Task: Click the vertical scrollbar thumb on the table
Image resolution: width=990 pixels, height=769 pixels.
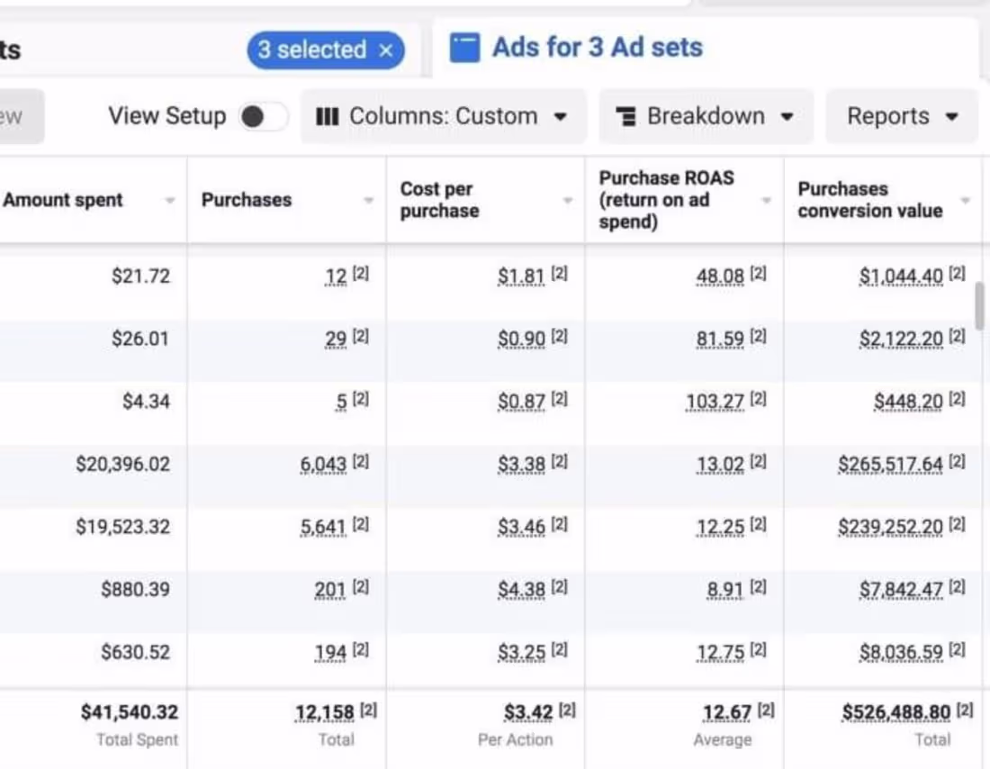Action: tap(979, 306)
